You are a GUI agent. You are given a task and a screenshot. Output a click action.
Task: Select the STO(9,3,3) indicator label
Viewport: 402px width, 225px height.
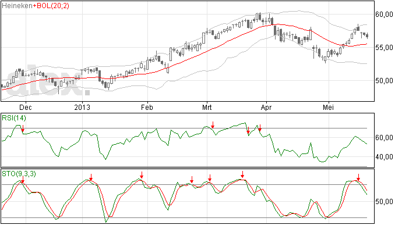tap(19, 174)
